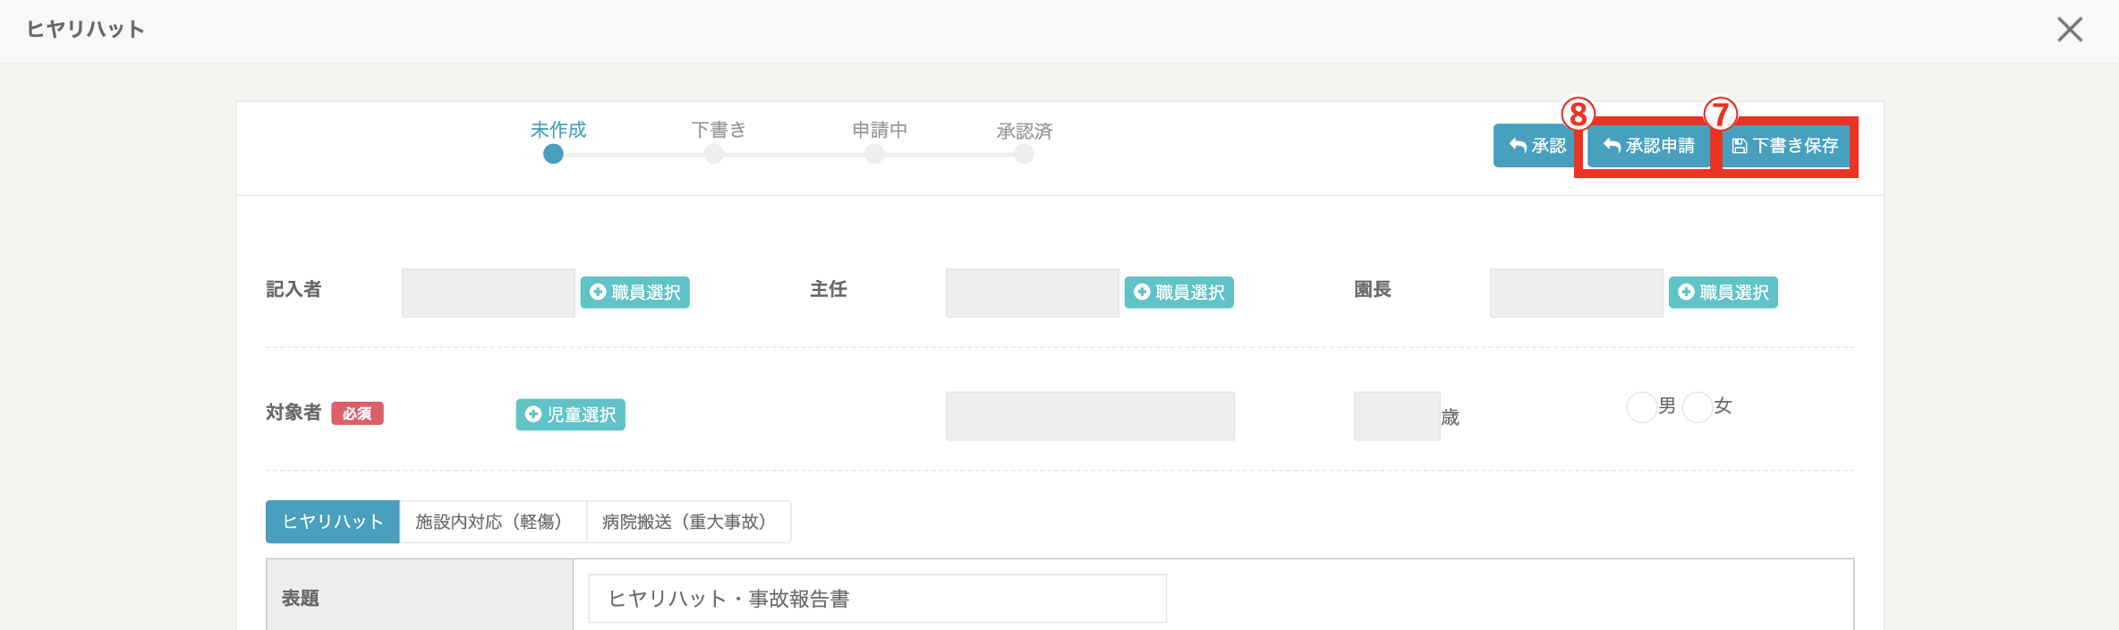Image resolution: width=2119 pixels, height=630 pixels.
Task: Open 職員選択 for the 記入者 field
Action: [x=634, y=293]
